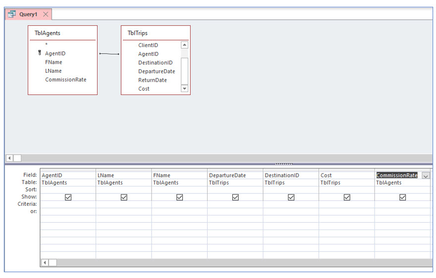Select FName in TblAgents field list
Image resolution: width=436 pixels, height=278 pixels.
click(x=54, y=62)
